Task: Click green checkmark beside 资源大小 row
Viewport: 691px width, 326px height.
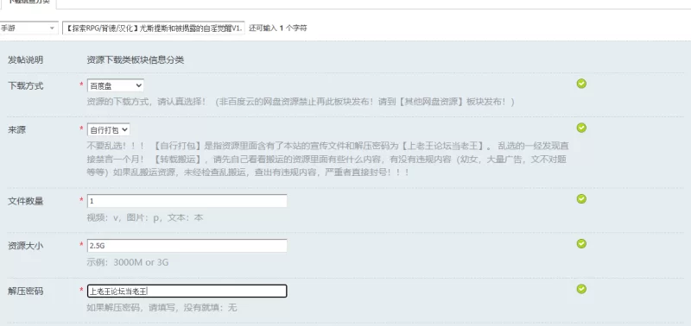Action: 581,244
